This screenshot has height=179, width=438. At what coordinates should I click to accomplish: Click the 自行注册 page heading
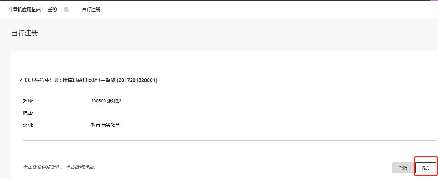25,33
